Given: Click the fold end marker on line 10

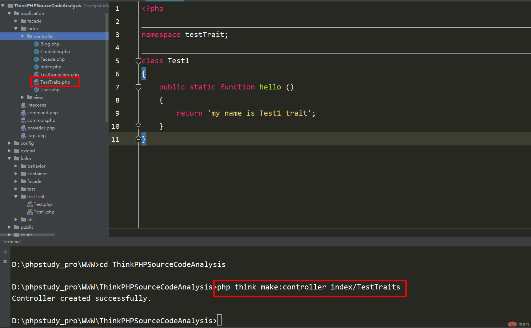Looking at the screenshot, I should pyautogui.click(x=138, y=126).
